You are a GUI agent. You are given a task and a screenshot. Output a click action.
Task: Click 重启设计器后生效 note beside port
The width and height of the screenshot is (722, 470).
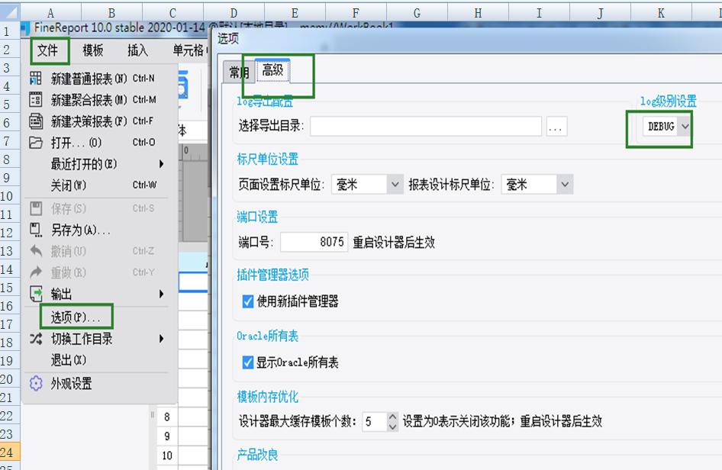pos(394,242)
